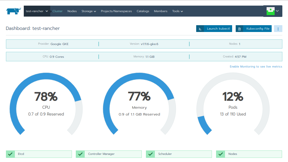Screen dimensions: 288x162
Task: Open Projects/Namespaces page
Action: pos(116,11)
